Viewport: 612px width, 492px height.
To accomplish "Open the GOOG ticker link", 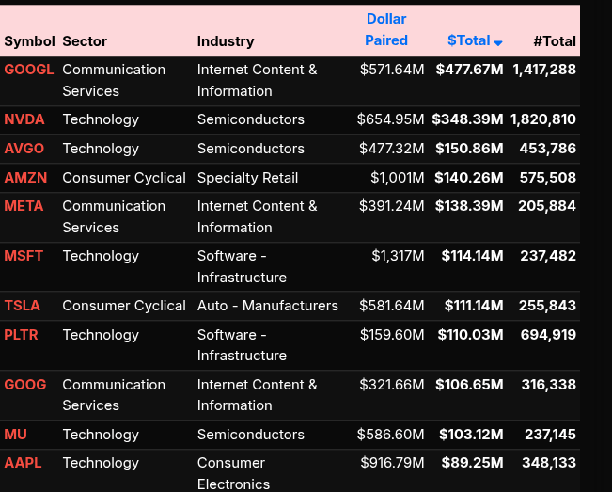I will click(x=25, y=385).
